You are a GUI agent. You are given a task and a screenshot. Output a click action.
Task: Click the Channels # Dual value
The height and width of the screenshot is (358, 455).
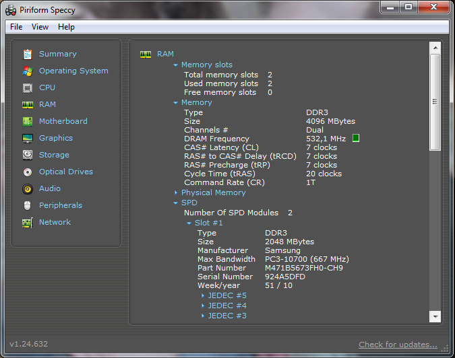point(315,130)
